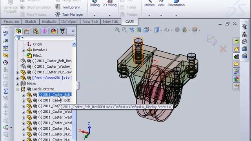Open SolidWorks Resources home pane
The width and height of the screenshot is (251, 141).
coord(236,49)
